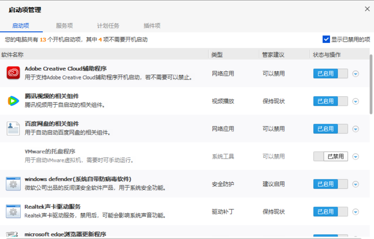374x239 pixels.
Task: Select the 启动项 tab
Action: click(x=21, y=26)
